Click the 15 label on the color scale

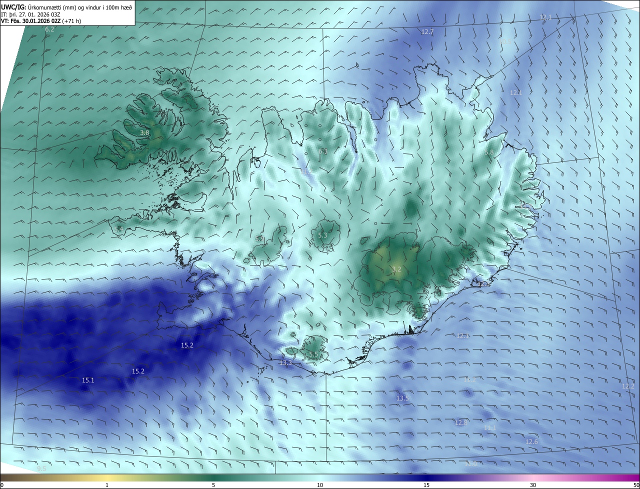[x=426, y=485]
